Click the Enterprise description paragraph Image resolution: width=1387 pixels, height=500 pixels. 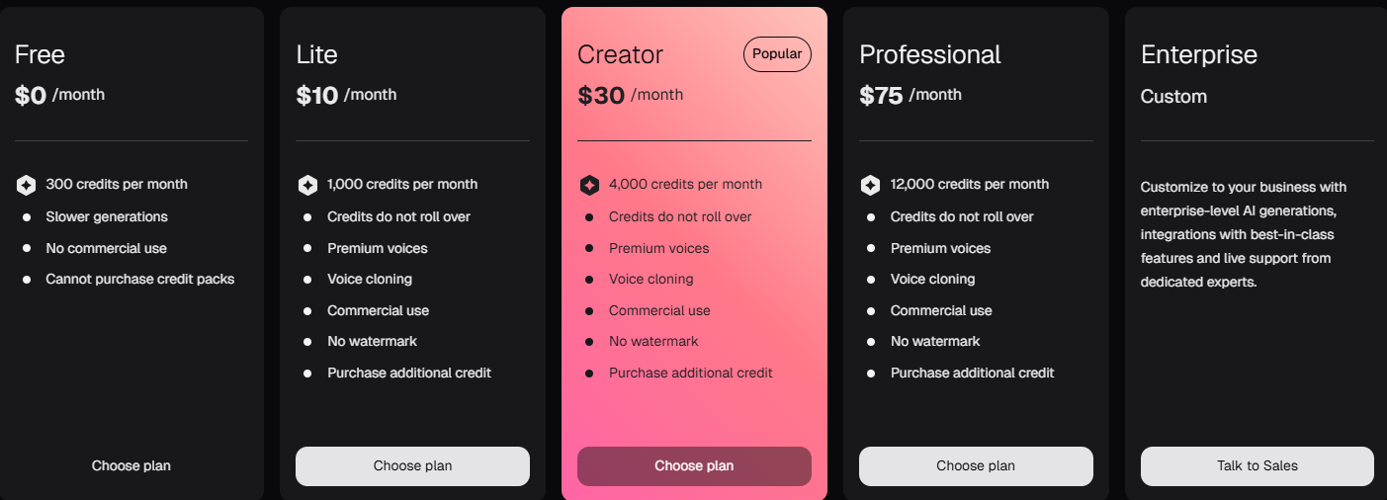tap(1243, 234)
